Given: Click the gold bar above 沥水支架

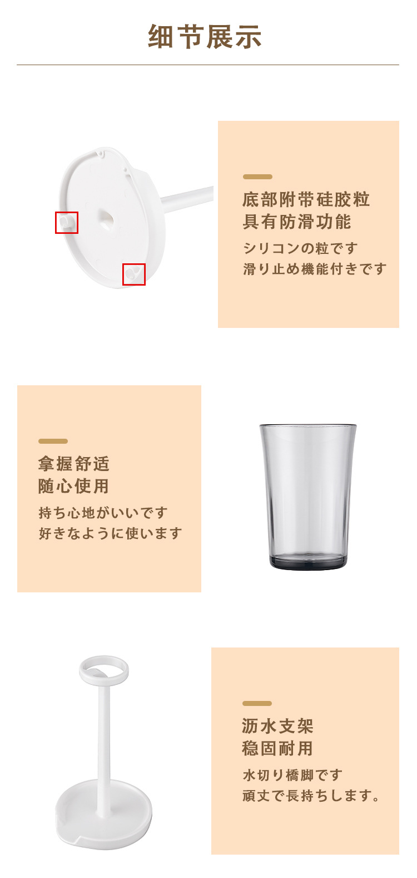Looking at the screenshot, I should point(257,703).
